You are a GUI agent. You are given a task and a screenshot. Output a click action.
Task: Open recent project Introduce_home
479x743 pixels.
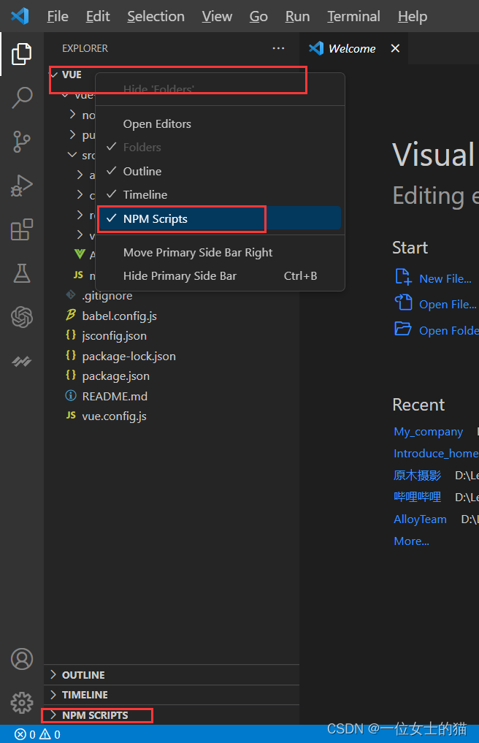436,454
